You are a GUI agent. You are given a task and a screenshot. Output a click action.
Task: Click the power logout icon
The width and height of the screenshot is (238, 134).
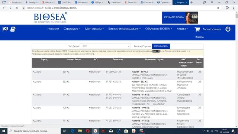228,29
